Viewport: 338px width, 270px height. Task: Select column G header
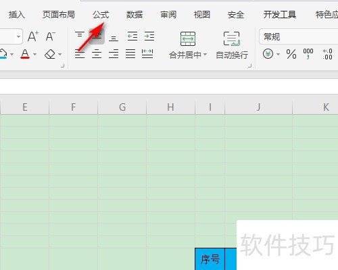122,107
